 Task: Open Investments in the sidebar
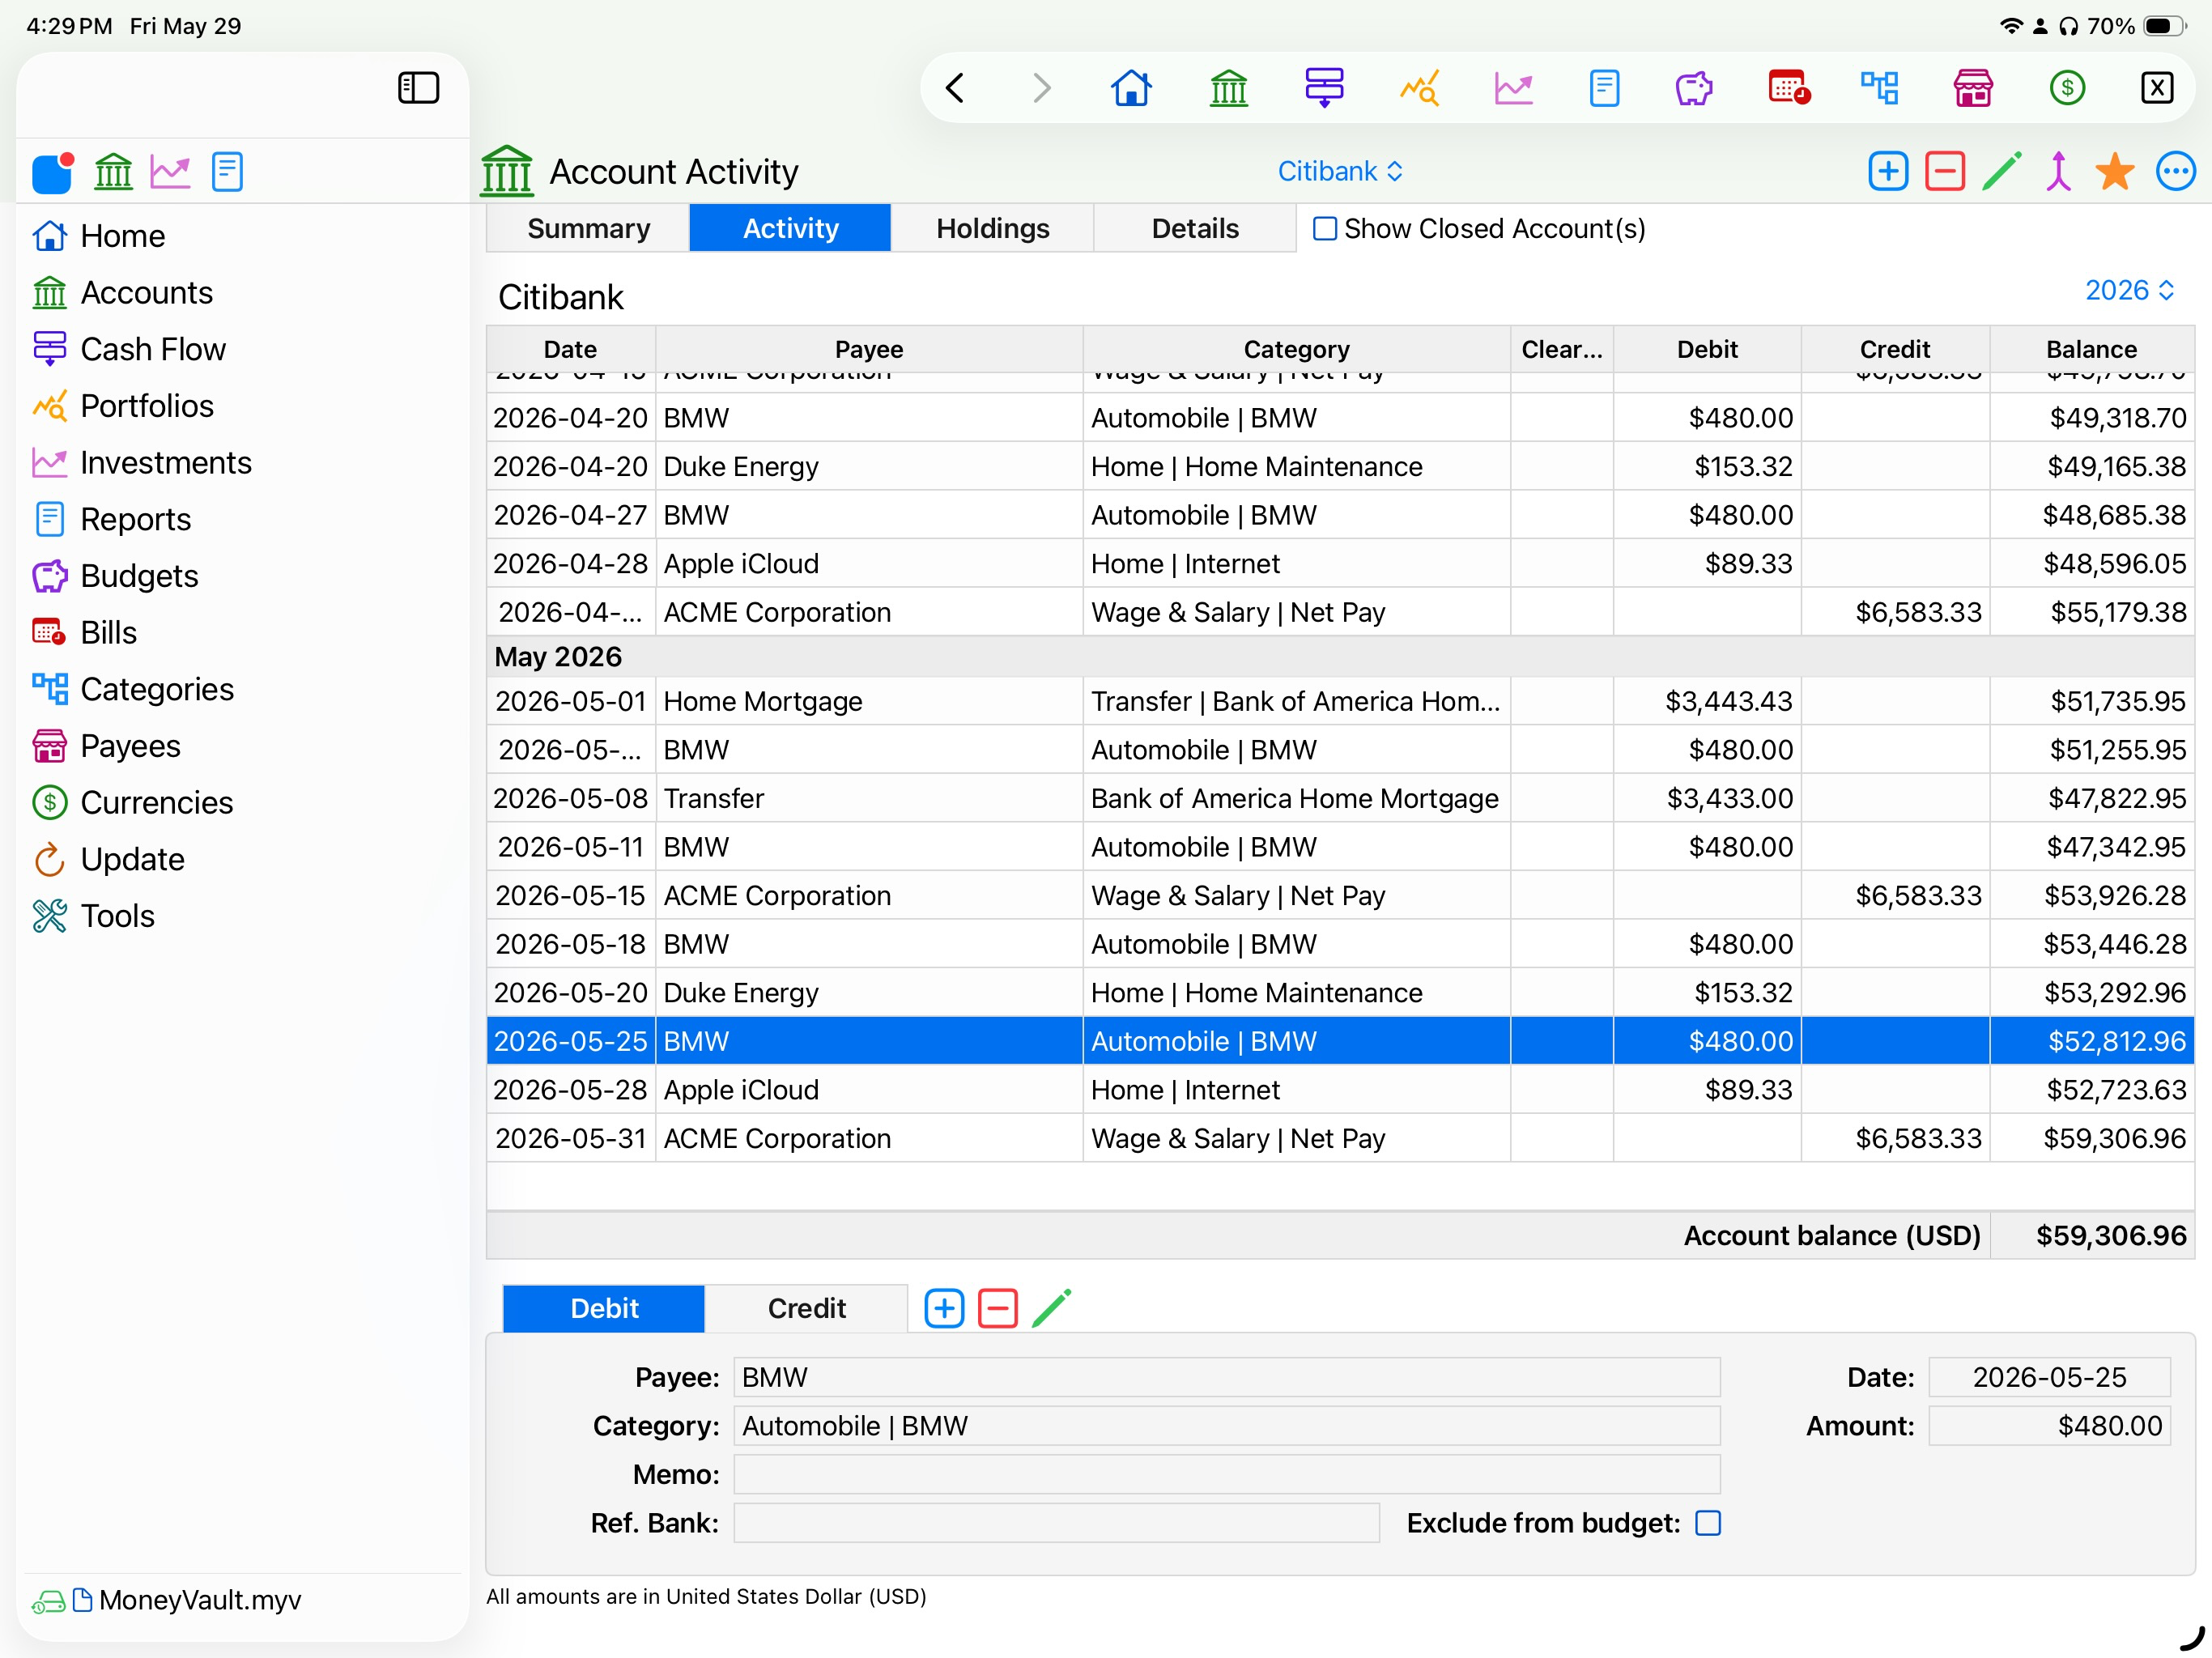141,463
